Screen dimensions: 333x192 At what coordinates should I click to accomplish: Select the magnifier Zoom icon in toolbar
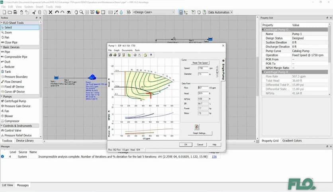coord(81,12)
